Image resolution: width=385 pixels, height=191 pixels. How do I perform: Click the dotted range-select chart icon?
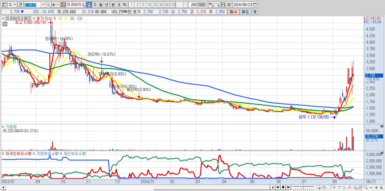[329, 187]
